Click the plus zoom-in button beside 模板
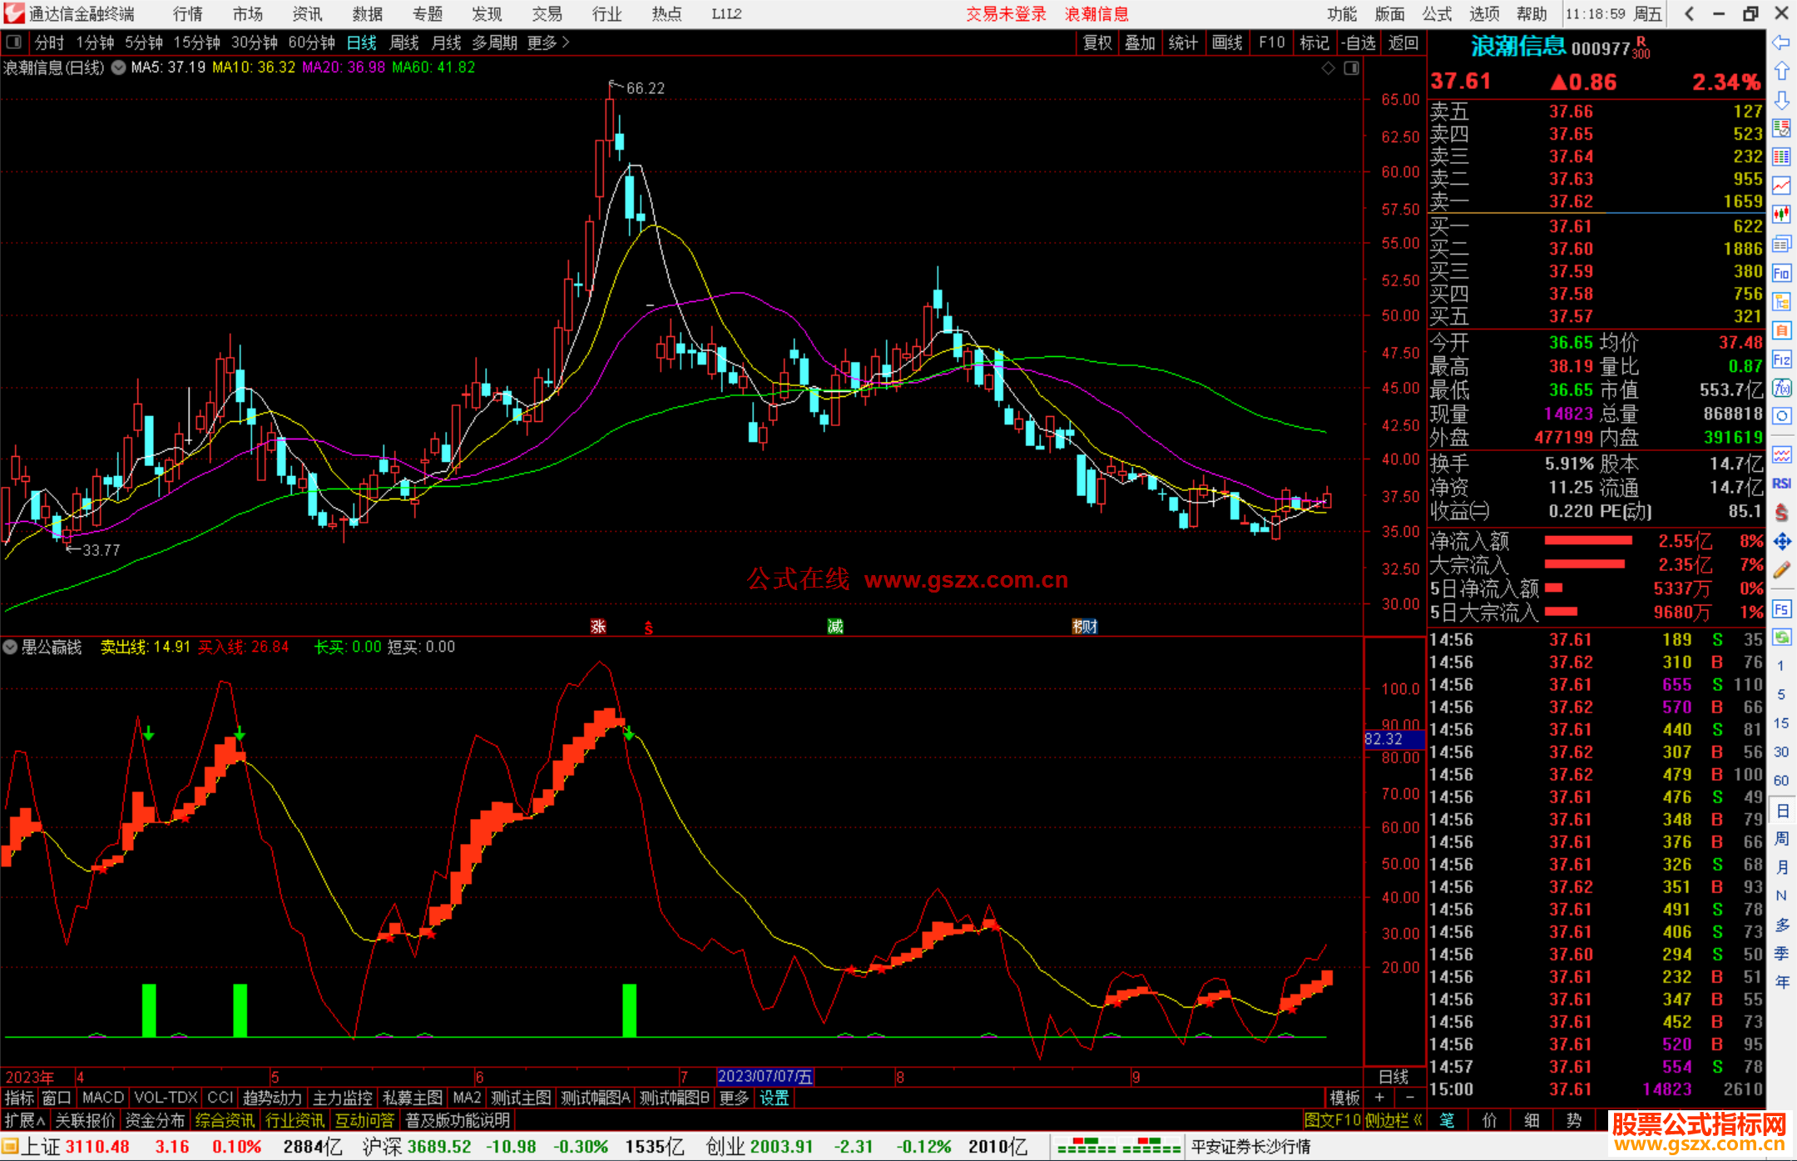 [1379, 1098]
